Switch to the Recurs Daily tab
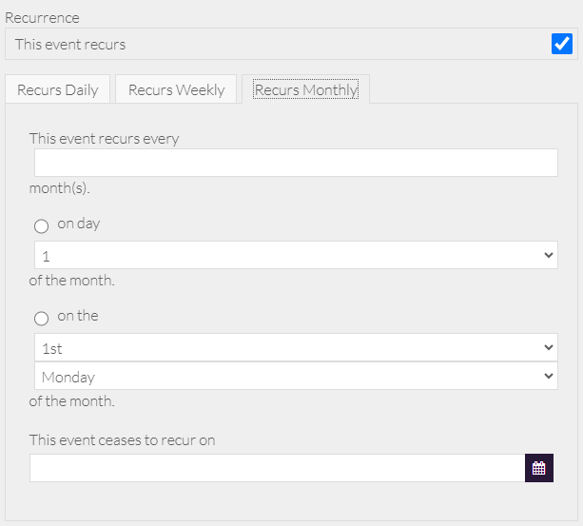 (58, 90)
